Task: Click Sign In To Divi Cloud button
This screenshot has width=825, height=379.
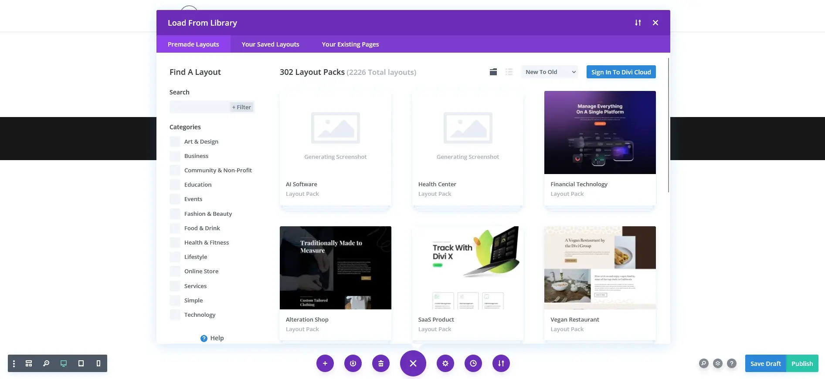Action: 621,72
